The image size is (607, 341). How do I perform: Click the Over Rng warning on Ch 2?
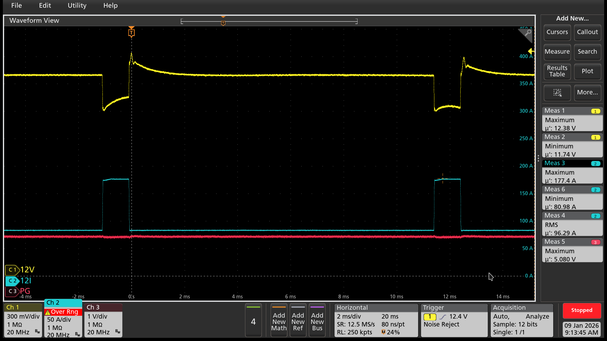[63, 312]
